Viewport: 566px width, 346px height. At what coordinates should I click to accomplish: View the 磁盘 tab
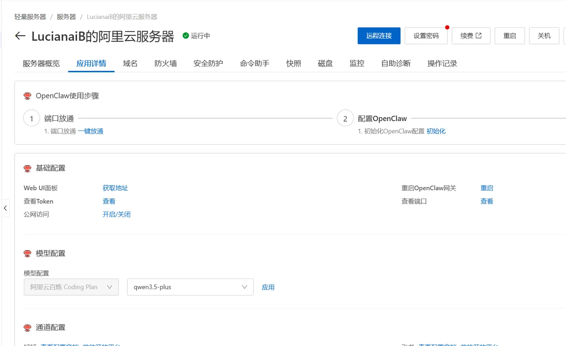[x=325, y=63]
